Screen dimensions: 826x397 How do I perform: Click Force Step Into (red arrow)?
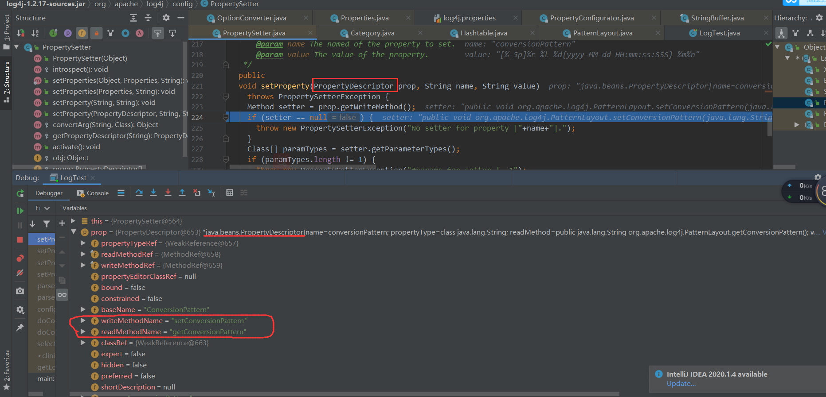point(168,193)
